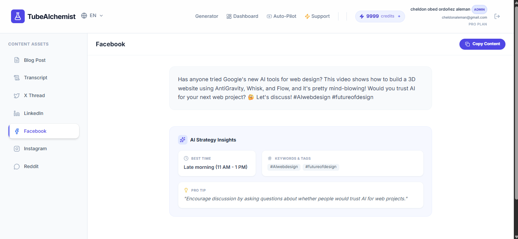Open the Blog Post asset

35,60
